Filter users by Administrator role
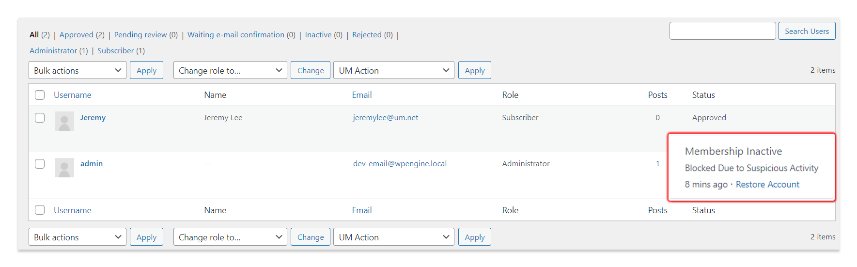The width and height of the screenshot is (857, 267). point(53,51)
